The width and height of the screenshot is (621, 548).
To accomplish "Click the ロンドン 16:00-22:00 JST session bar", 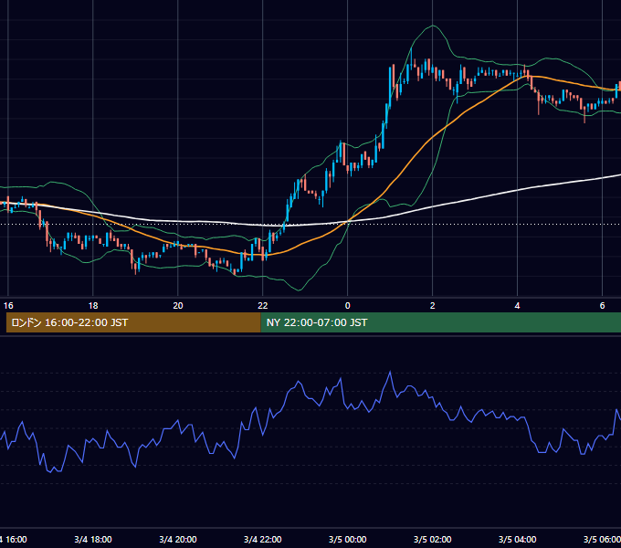I will [133, 322].
